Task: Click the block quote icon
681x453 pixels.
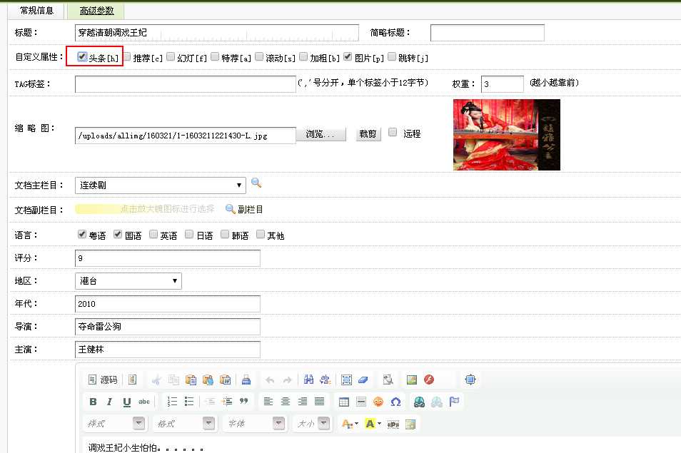Action: pos(243,402)
